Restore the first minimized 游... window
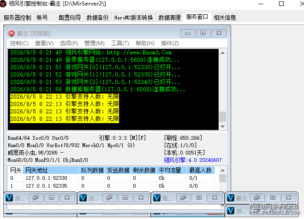304x219 pixels. coord(36,198)
